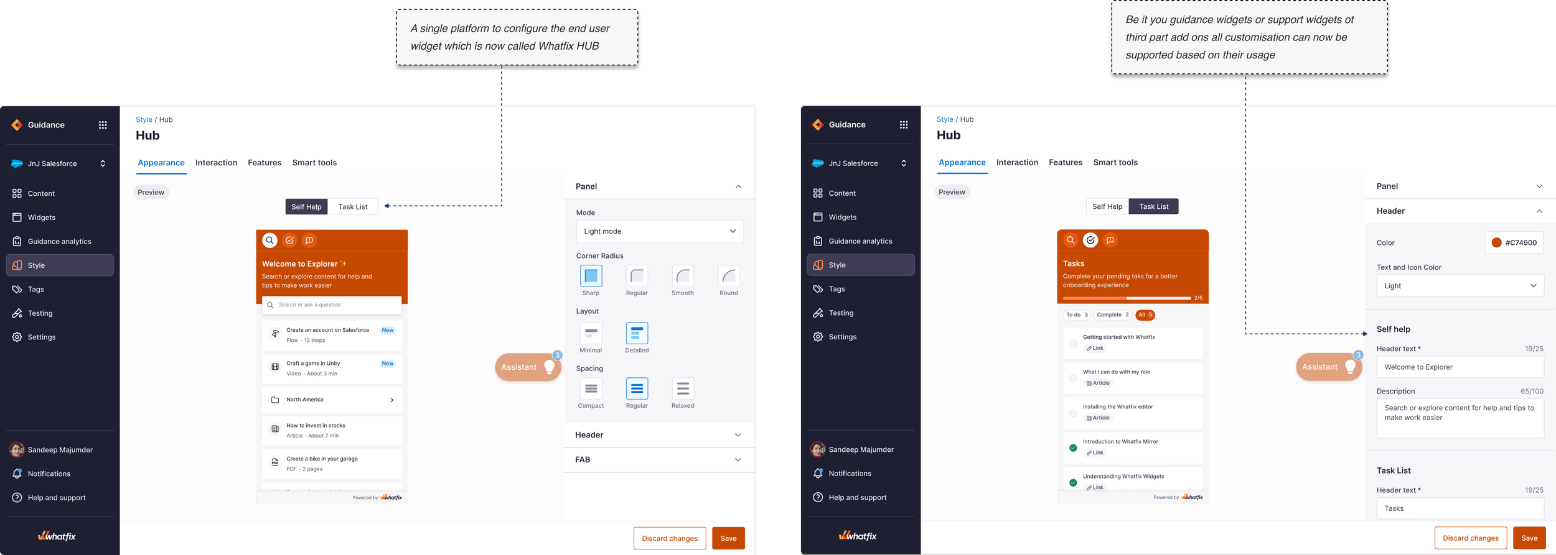Select the Relaxed spacing option
The width and height of the screenshot is (1556, 555).
coord(683,388)
